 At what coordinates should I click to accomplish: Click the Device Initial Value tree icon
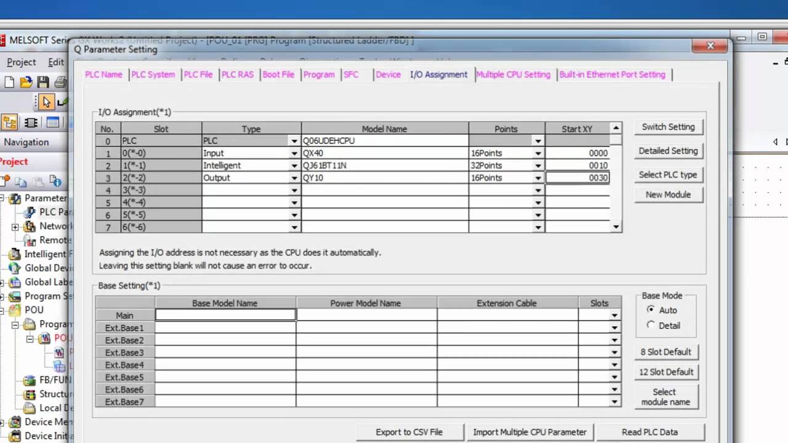15,436
